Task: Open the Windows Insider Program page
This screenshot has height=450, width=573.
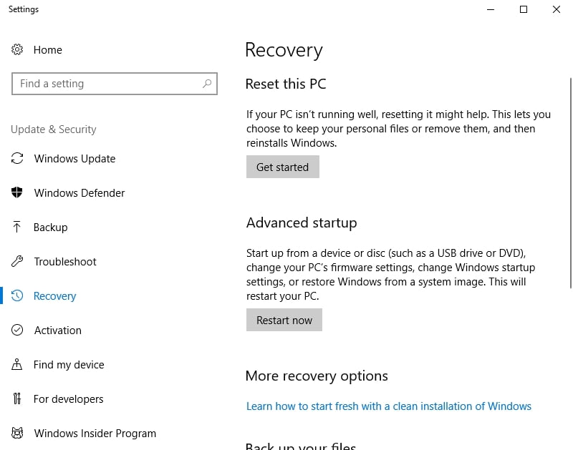Action: 95,433
